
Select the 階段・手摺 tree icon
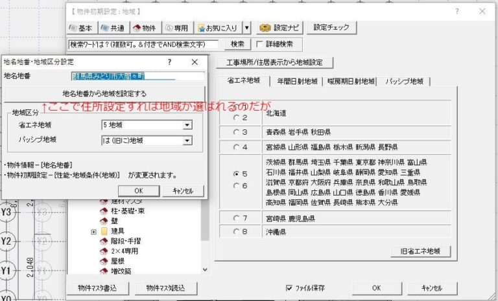coord(104,241)
